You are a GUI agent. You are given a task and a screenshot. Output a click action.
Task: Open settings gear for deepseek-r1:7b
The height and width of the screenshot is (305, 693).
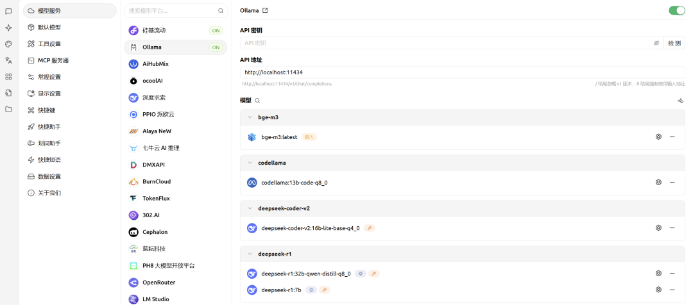click(658, 290)
